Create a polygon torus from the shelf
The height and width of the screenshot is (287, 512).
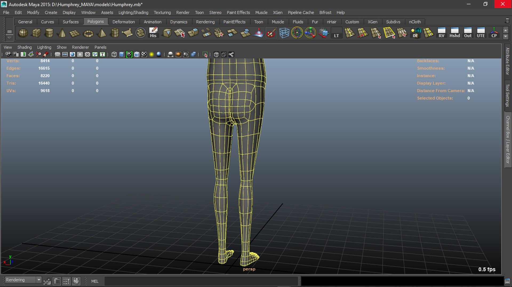(x=88, y=33)
